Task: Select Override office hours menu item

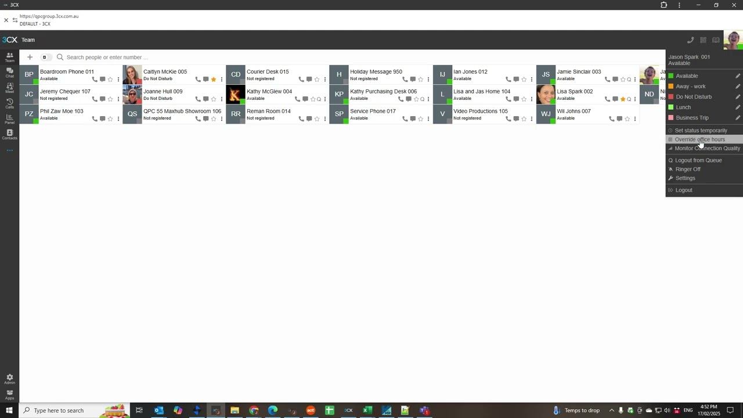Action: tap(699, 139)
